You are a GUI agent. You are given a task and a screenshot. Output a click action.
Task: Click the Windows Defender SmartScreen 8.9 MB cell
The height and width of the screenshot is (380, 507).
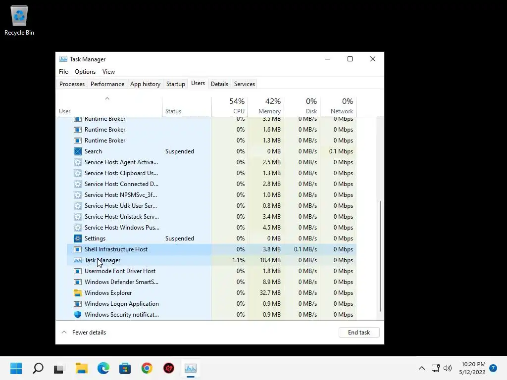(x=266, y=282)
